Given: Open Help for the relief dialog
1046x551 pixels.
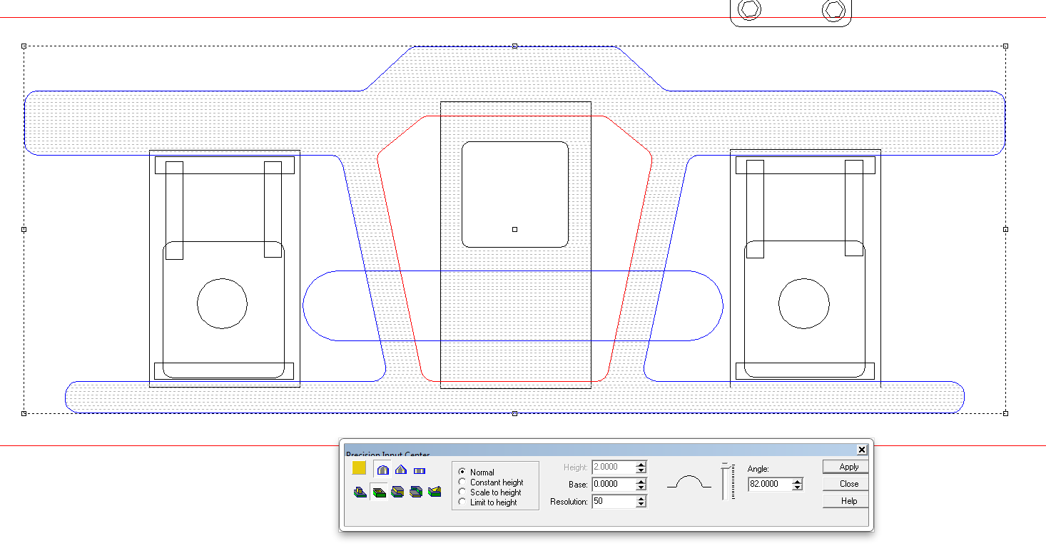Looking at the screenshot, I should click(x=846, y=501).
